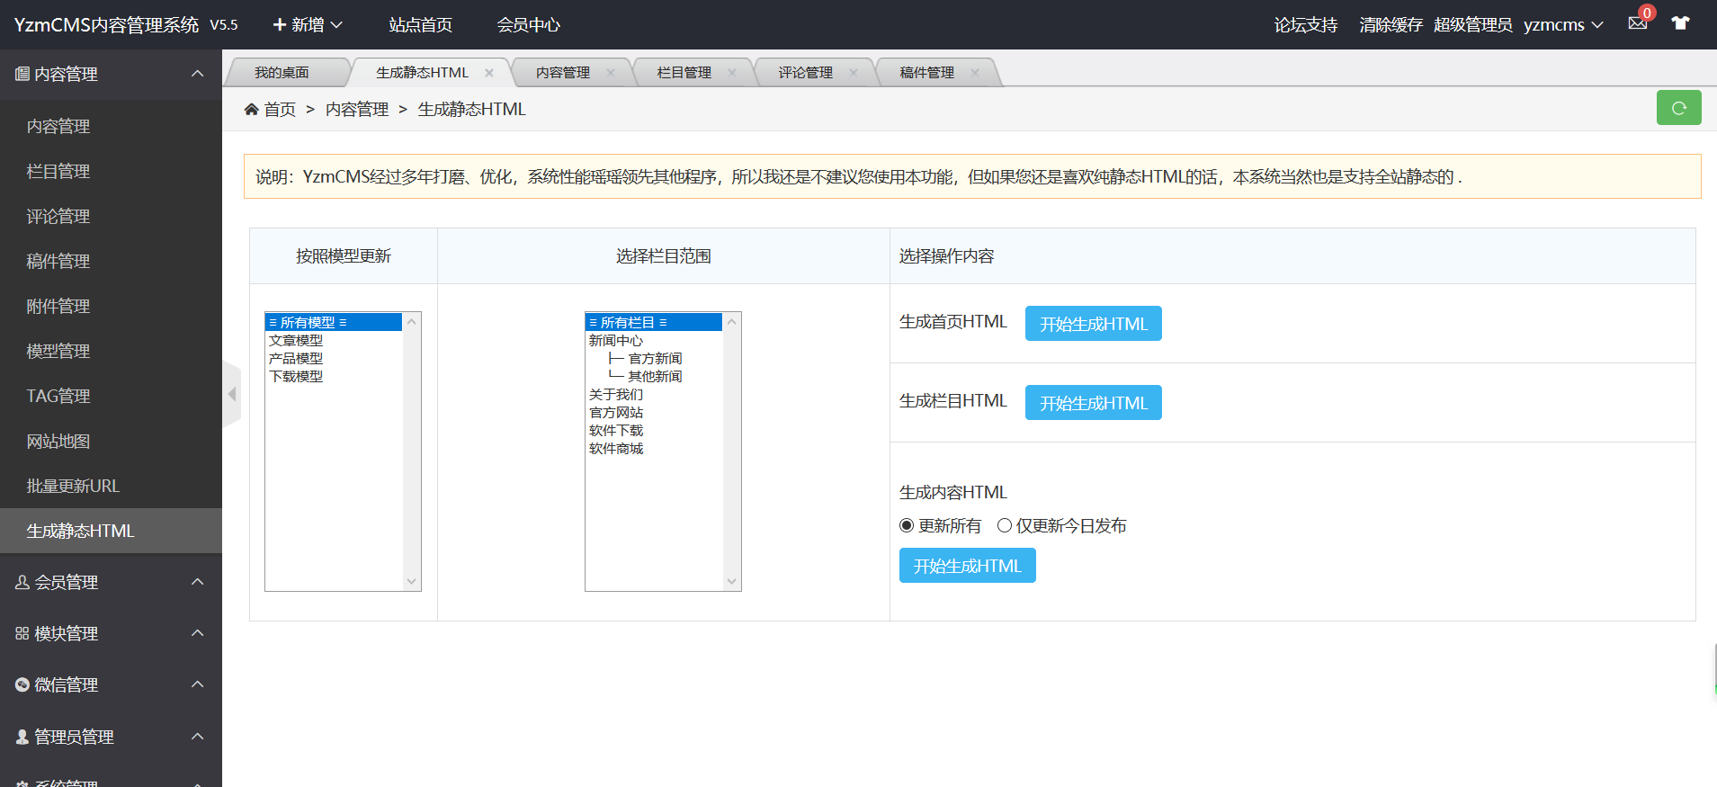Select 文章模型 in the model list

tap(296, 341)
